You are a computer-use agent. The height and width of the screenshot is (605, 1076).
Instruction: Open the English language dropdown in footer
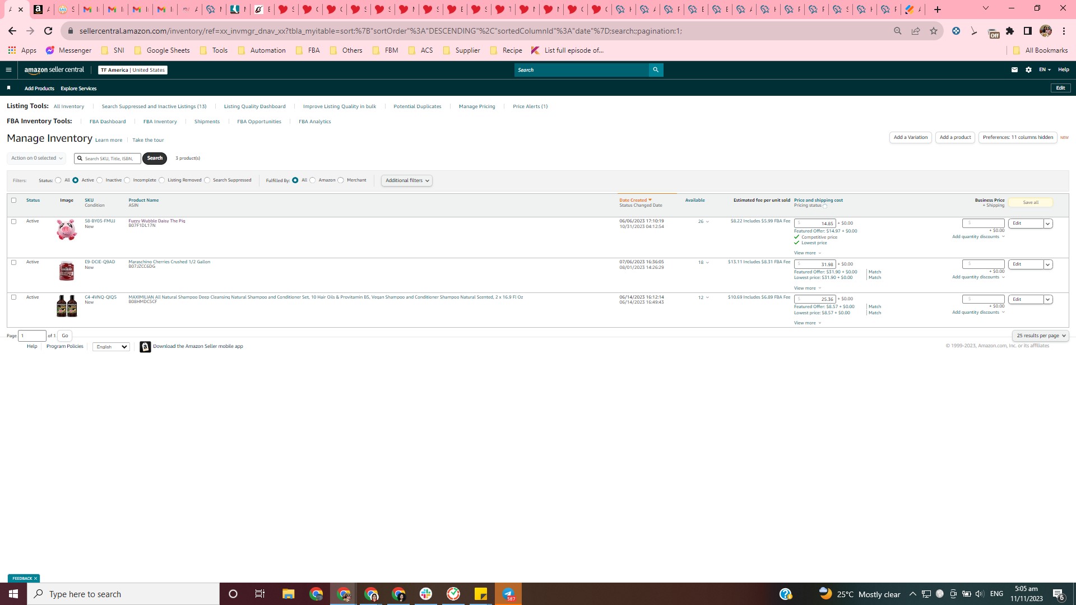111,347
